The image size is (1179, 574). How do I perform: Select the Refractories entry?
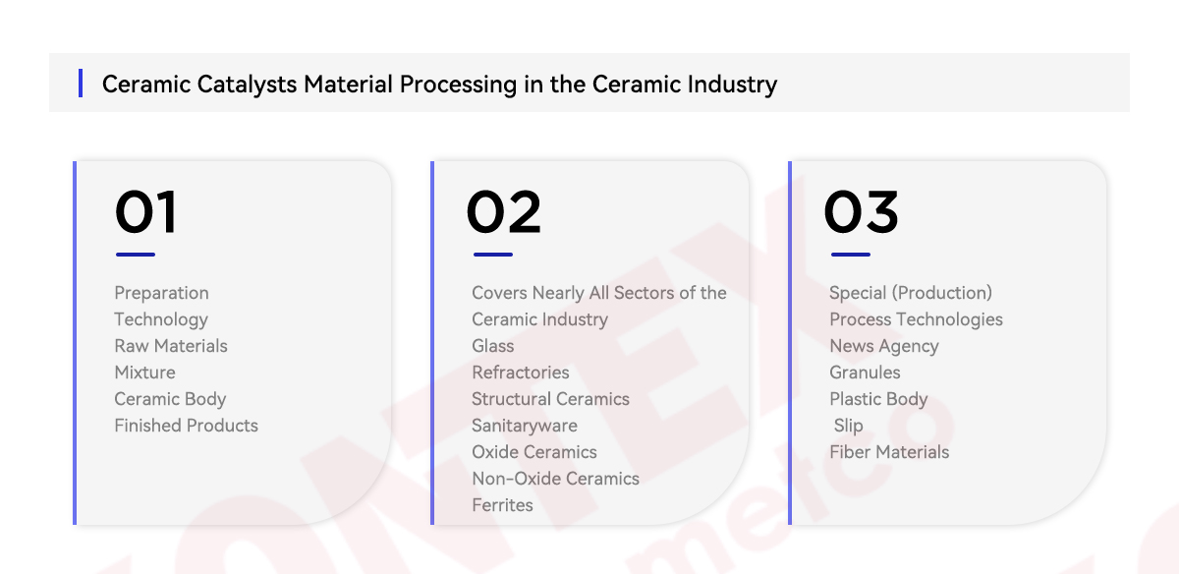click(x=521, y=373)
